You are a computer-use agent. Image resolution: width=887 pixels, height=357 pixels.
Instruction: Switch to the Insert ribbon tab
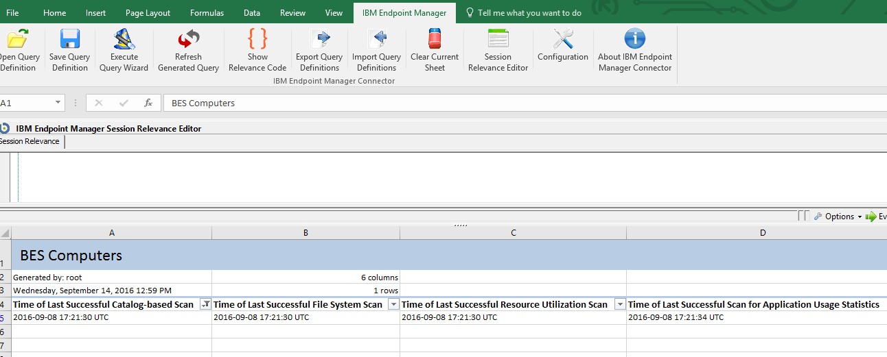tap(95, 13)
